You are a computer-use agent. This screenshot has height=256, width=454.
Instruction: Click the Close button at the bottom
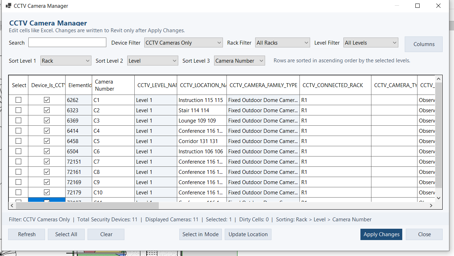424,234
